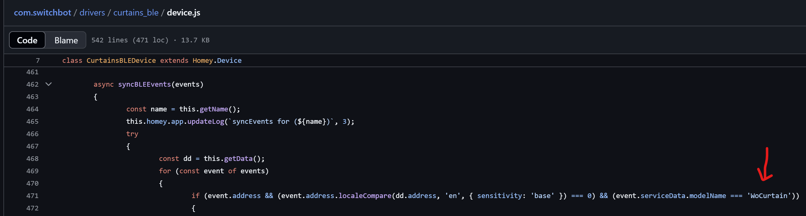Open the com.switchbot repository breadcrumb link

(x=43, y=12)
